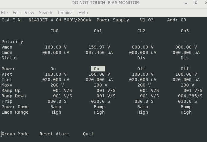This screenshot has height=142, width=207.
Task: Toggle the highlighted Ch1 Power field
Action: 98,69
